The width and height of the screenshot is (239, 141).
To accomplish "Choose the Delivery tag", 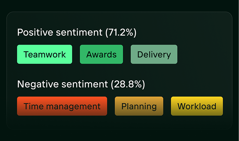I will click(x=154, y=54).
